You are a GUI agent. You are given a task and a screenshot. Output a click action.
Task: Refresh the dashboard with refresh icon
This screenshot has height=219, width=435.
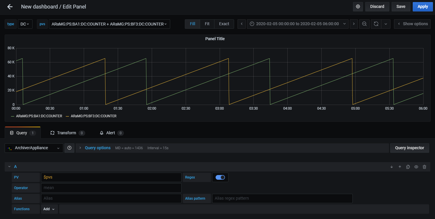coord(376,24)
